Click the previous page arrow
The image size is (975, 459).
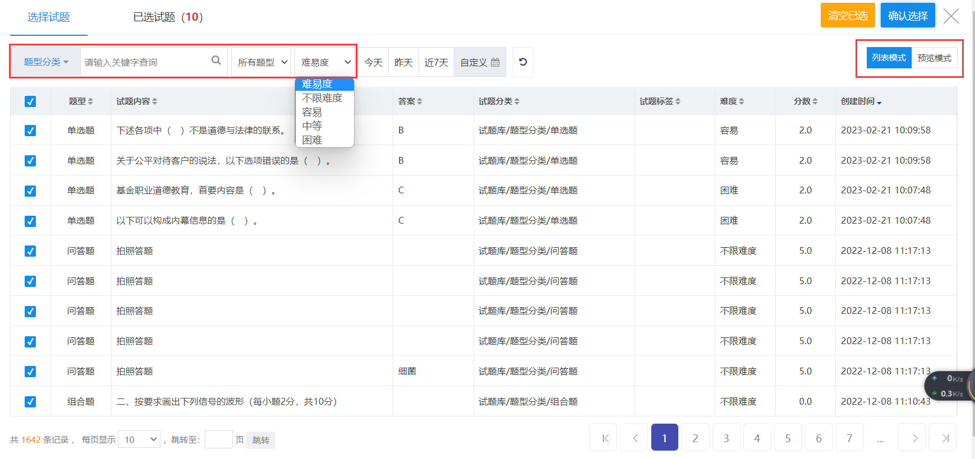tap(636, 438)
